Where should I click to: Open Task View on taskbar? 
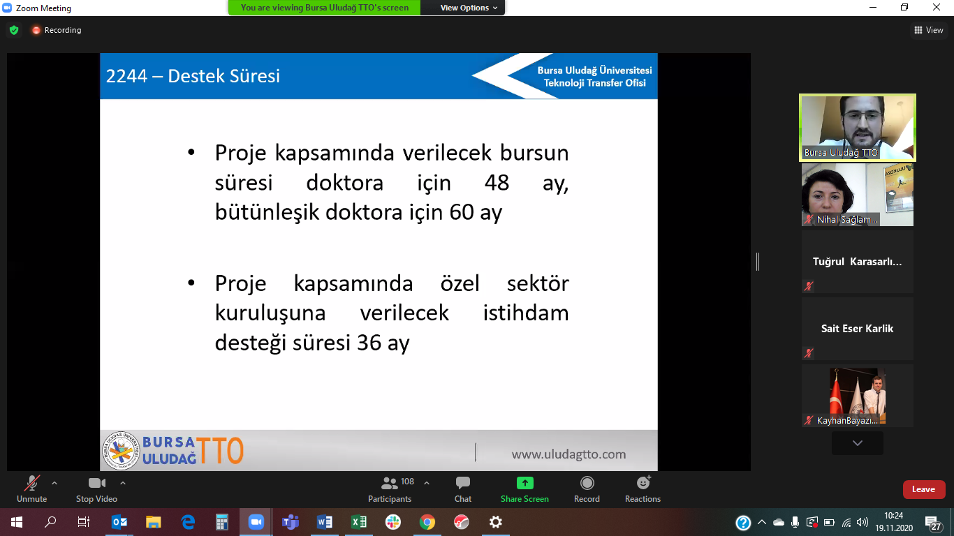click(84, 522)
